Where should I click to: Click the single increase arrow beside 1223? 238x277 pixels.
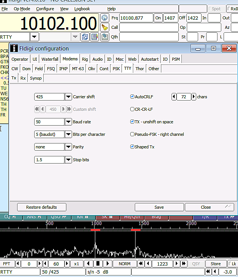coord(177,264)
